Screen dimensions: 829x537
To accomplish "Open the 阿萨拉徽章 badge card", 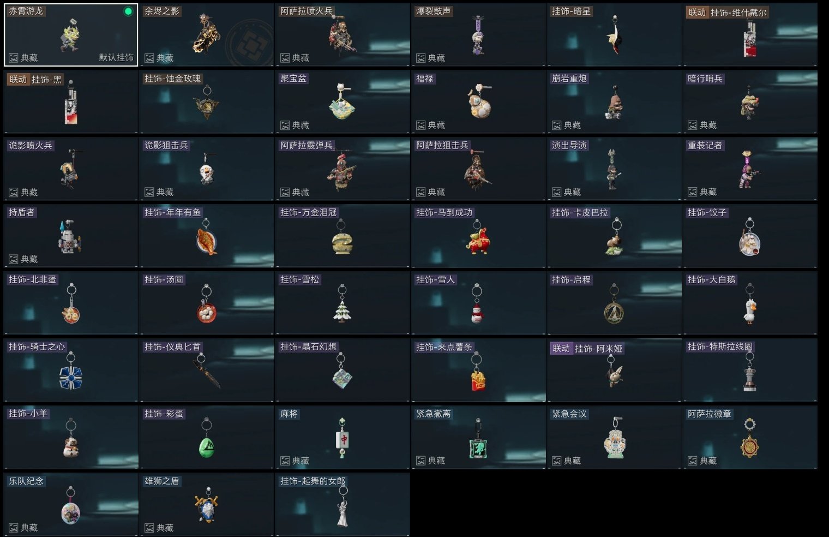I will [750, 437].
